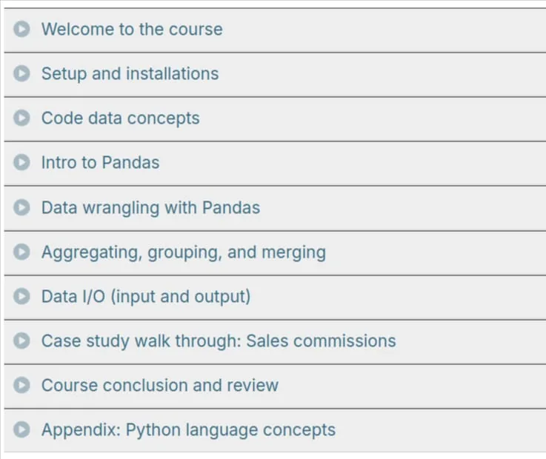Click the arrow icon for Aggregating, grouping, and merging
Image resolution: width=546 pixels, height=459 pixels.
(x=21, y=252)
